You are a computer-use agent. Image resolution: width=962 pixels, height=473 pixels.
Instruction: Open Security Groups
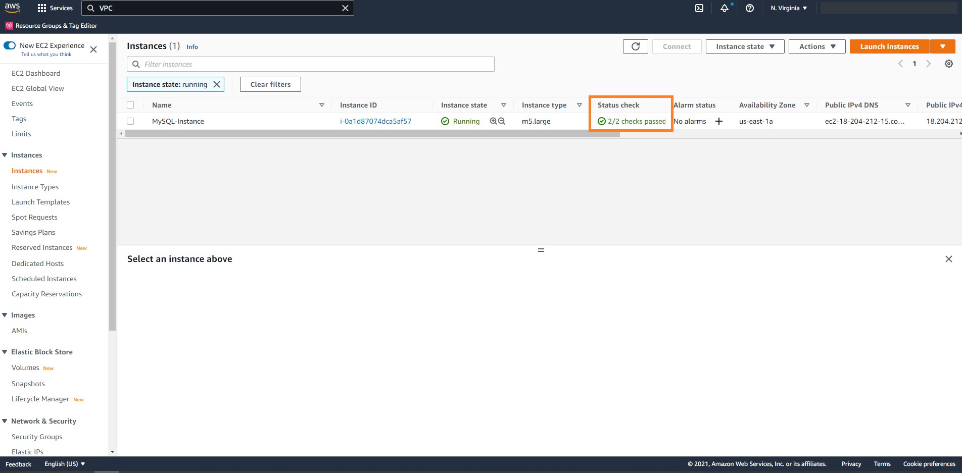[x=37, y=437]
